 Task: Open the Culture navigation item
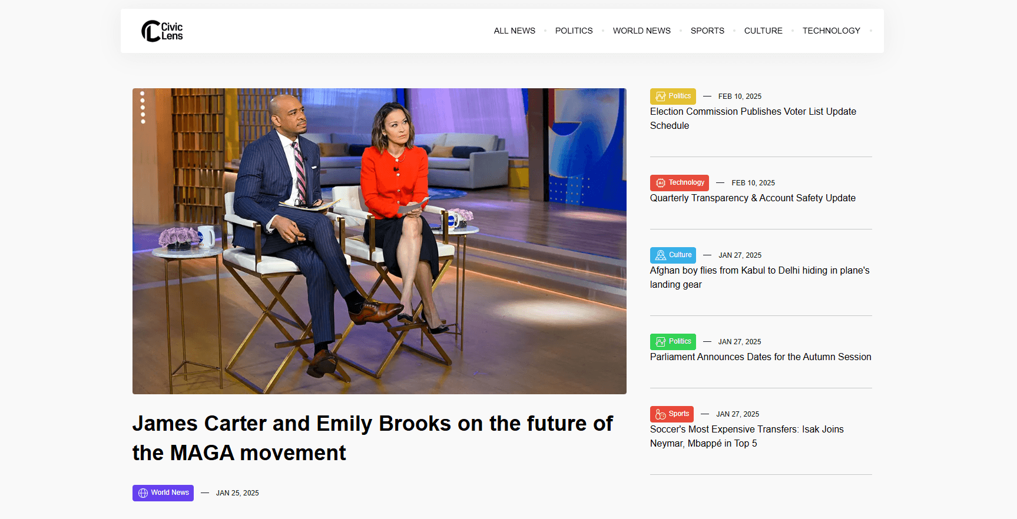763,31
